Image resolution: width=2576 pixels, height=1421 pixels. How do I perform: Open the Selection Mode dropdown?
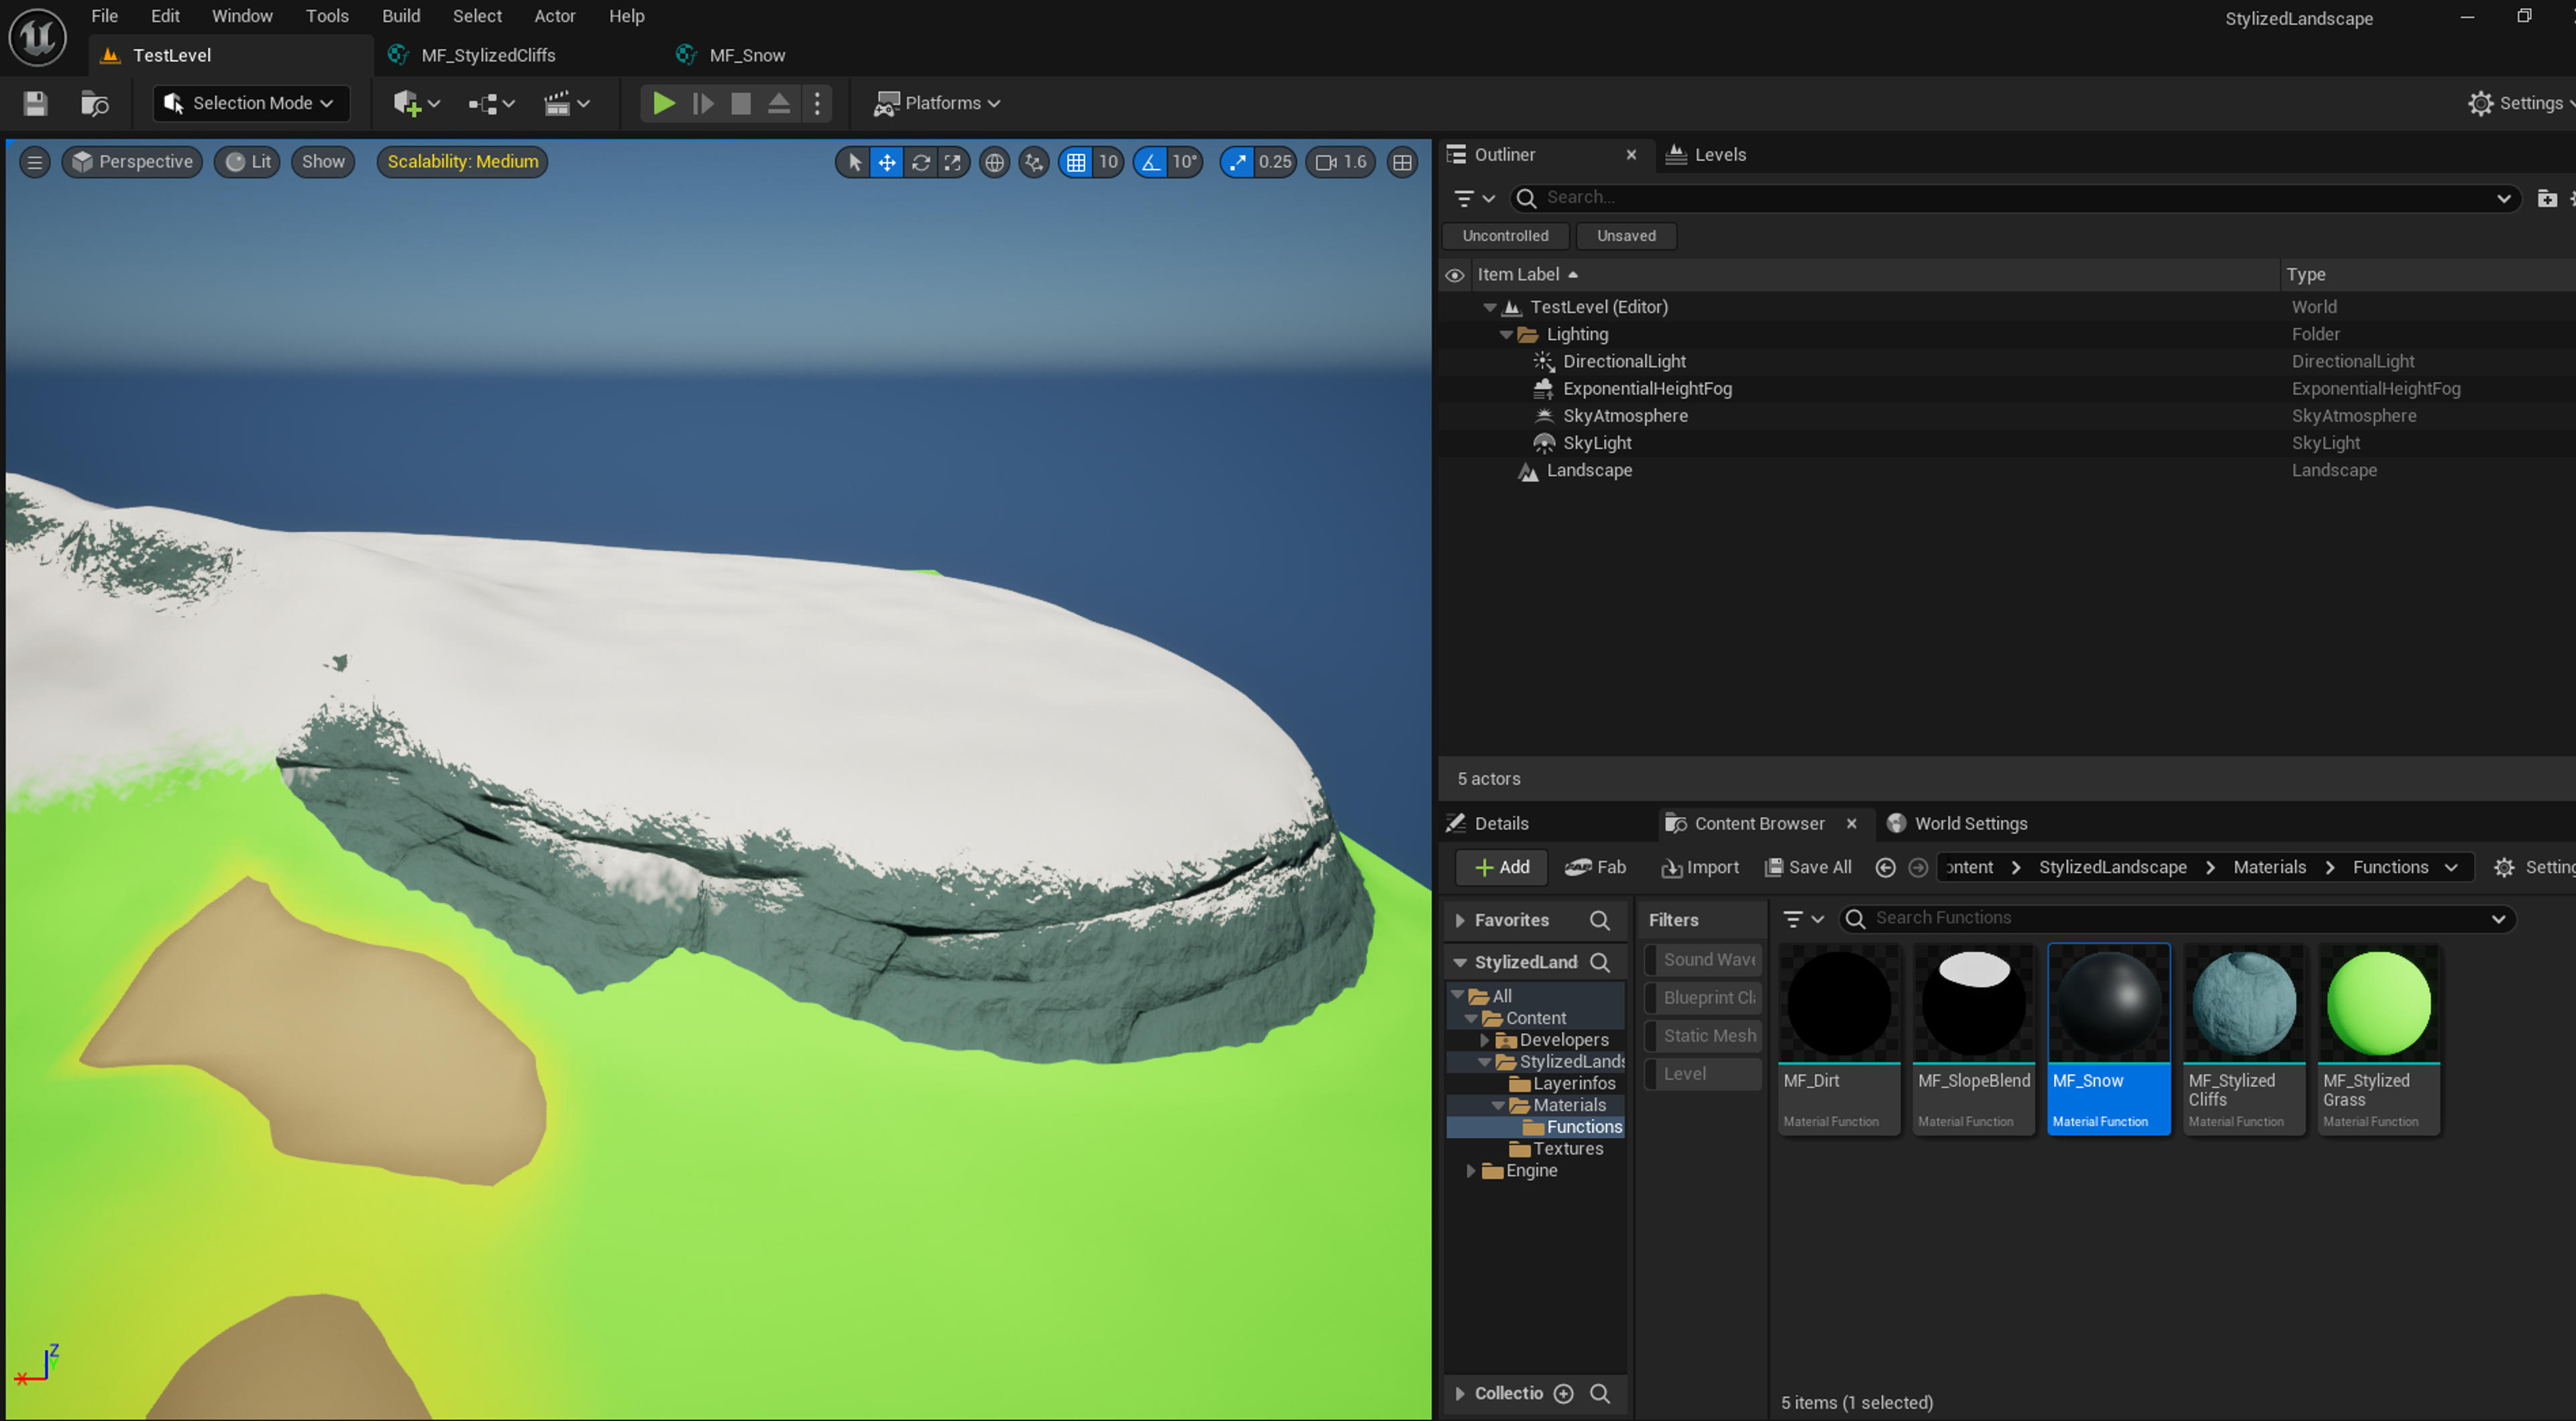coord(250,103)
